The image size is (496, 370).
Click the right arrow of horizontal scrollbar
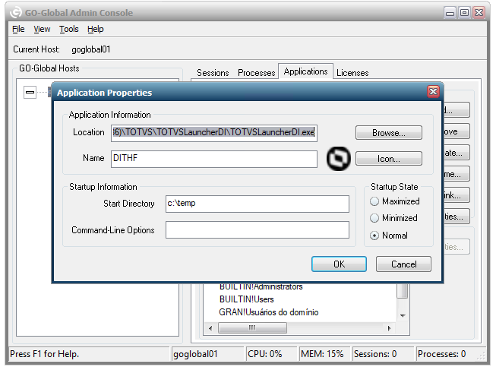(390, 328)
